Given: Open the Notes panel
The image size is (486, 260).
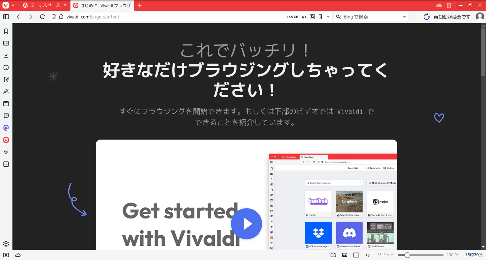Looking at the screenshot, I should pyautogui.click(x=6, y=80).
